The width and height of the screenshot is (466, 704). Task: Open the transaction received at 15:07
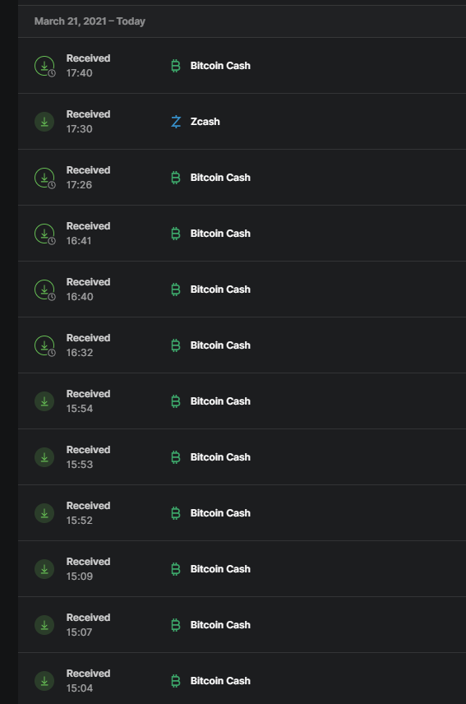(x=242, y=625)
